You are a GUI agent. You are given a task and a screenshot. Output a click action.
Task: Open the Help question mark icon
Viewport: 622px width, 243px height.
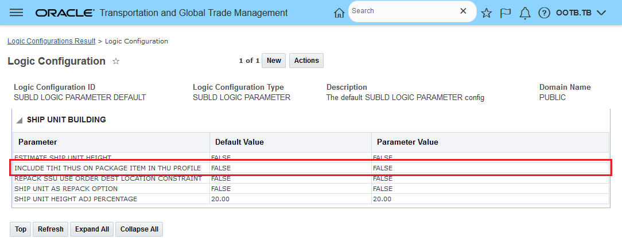[x=545, y=13]
